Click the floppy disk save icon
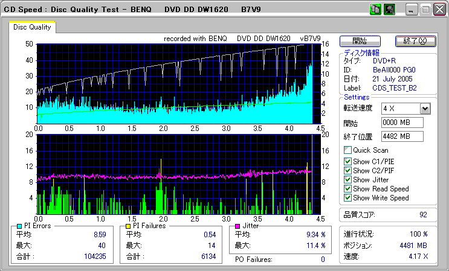This screenshot has height=271, width=449. click(389, 10)
